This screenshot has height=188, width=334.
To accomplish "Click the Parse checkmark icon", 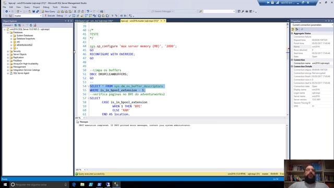I will 70,16.
